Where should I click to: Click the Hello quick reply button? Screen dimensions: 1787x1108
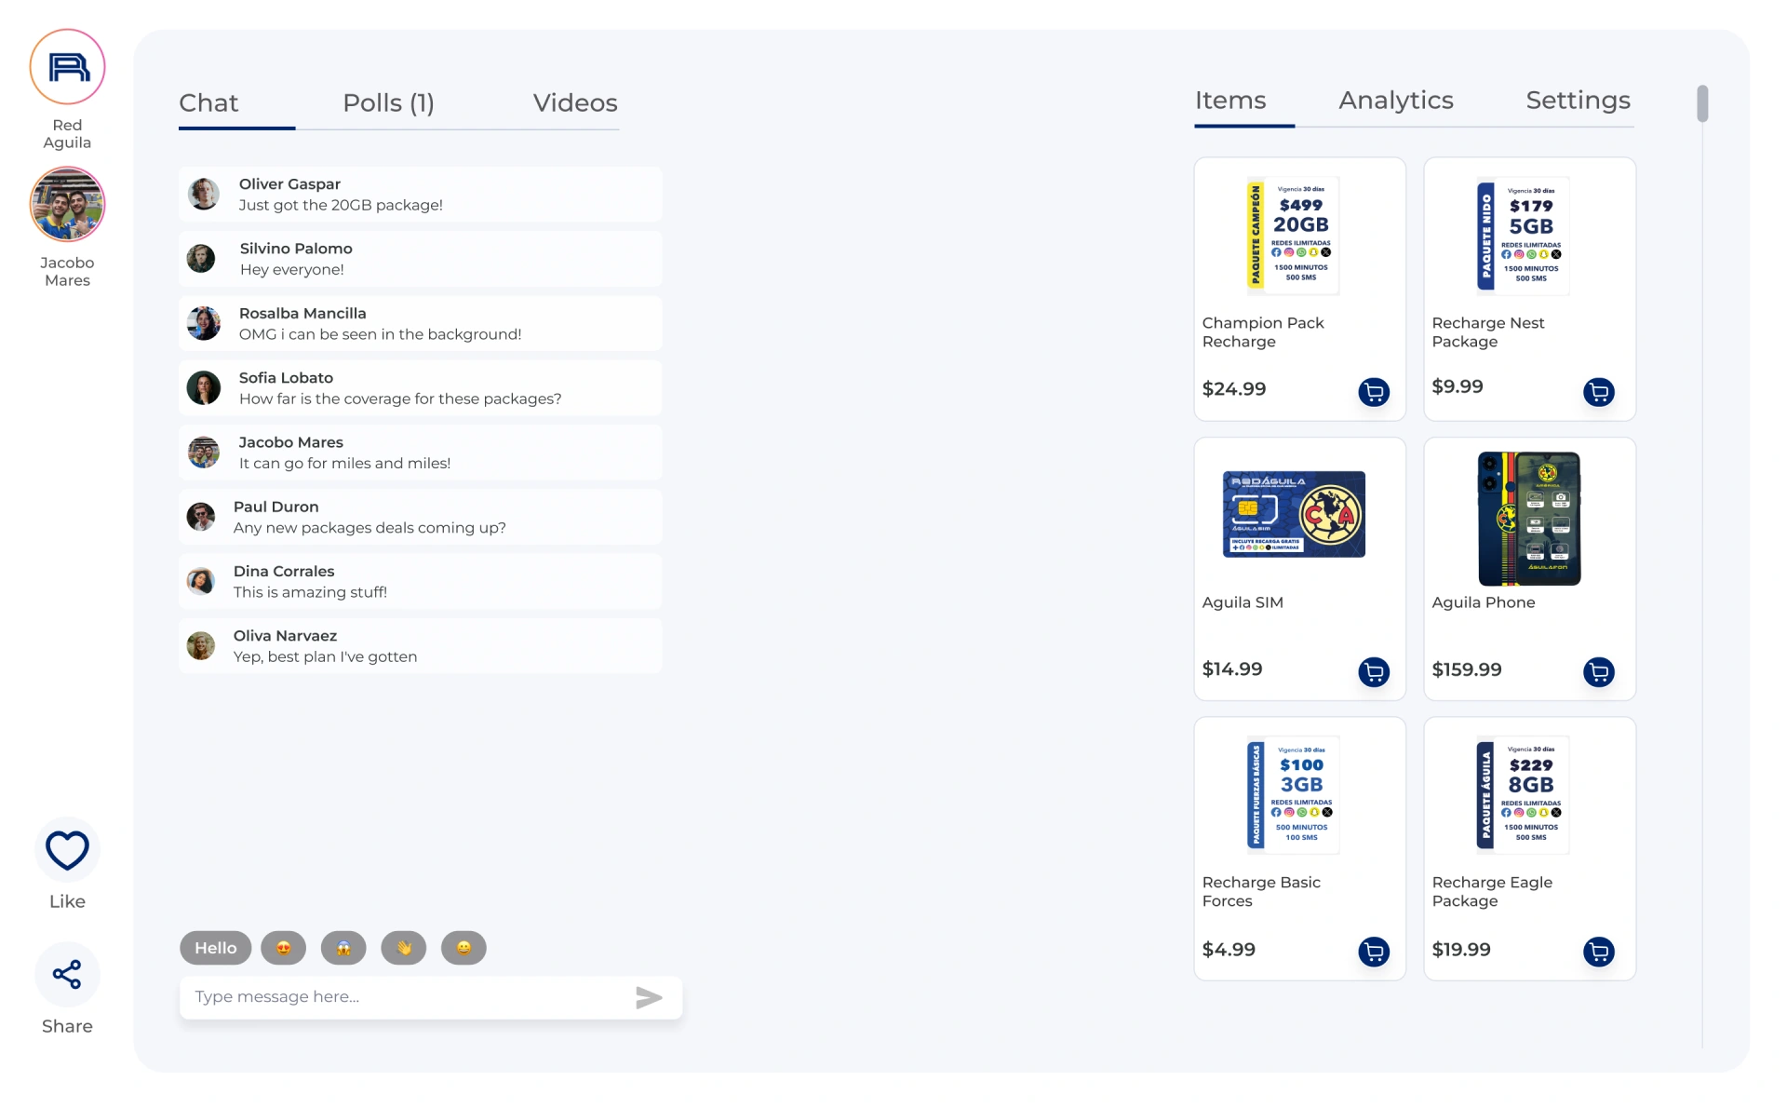point(215,948)
